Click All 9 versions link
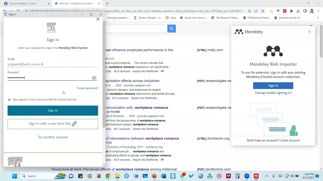 pos(122,71)
